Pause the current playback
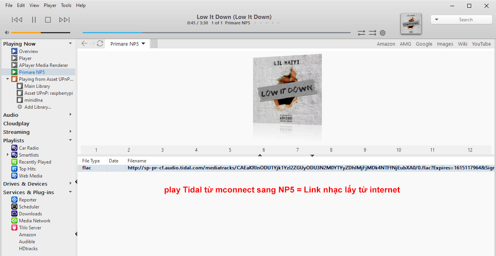The height and width of the screenshot is (256, 496). [34, 20]
